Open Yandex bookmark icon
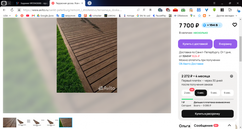Screen dimensions: 242x129 [x=22, y=15]
